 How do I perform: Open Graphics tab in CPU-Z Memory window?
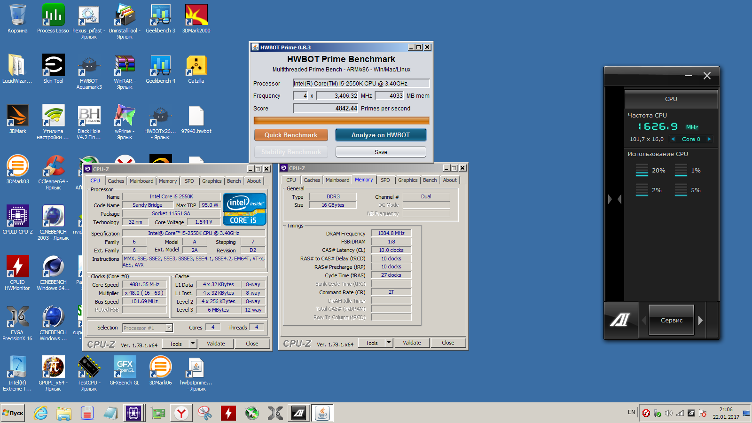click(x=407, y=180)
